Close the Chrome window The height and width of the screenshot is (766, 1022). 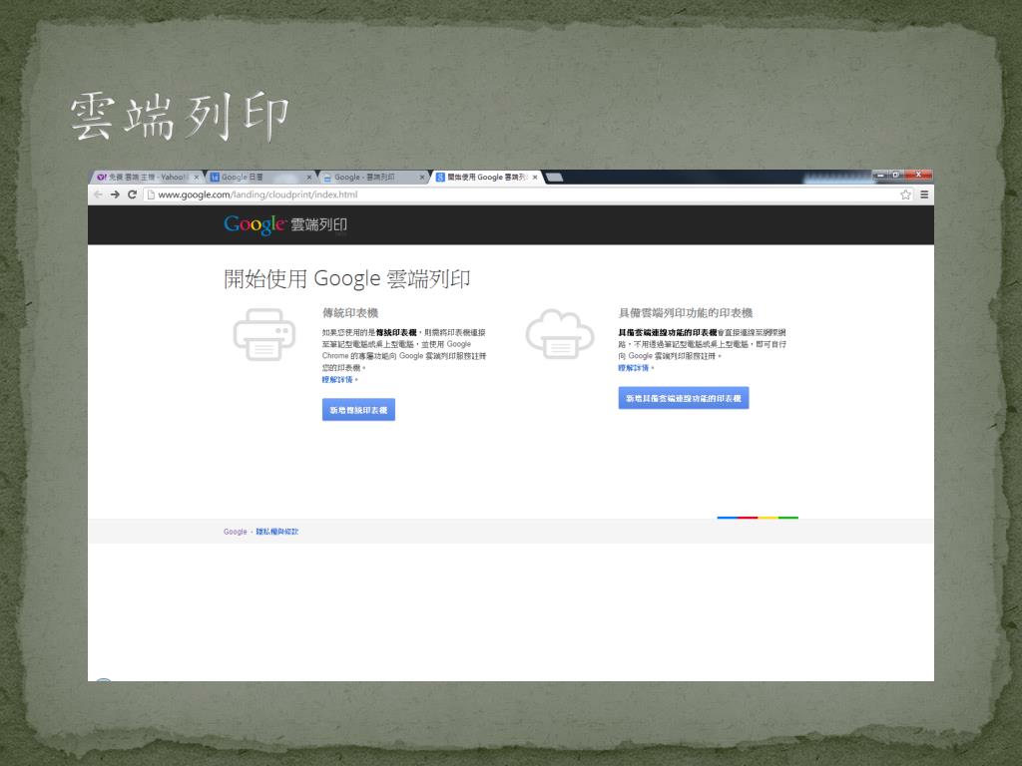click(x=918, y=175)
